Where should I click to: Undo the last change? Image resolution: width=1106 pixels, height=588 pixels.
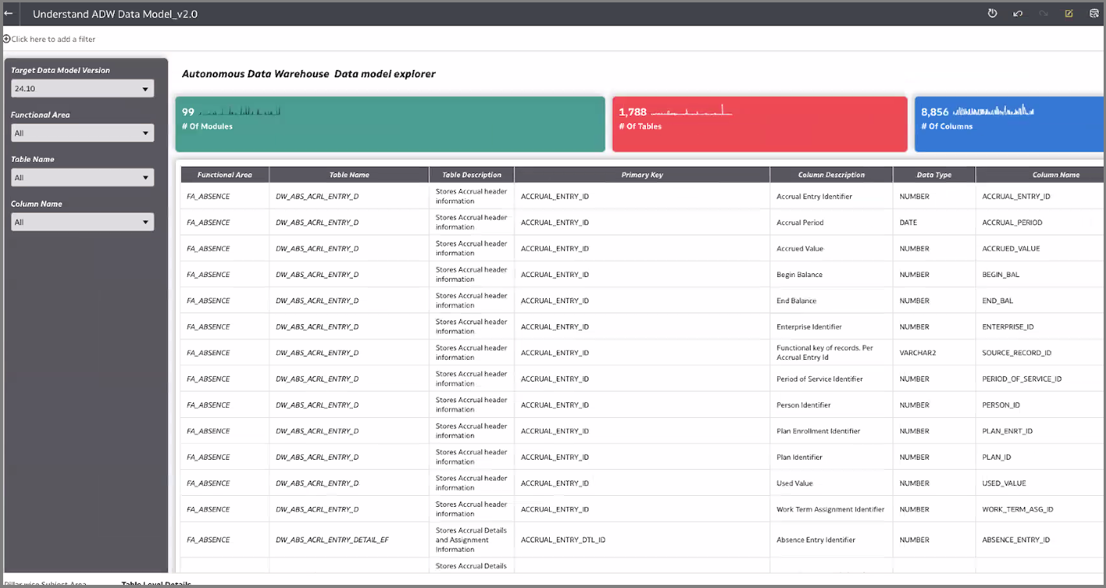[1018, 13]
